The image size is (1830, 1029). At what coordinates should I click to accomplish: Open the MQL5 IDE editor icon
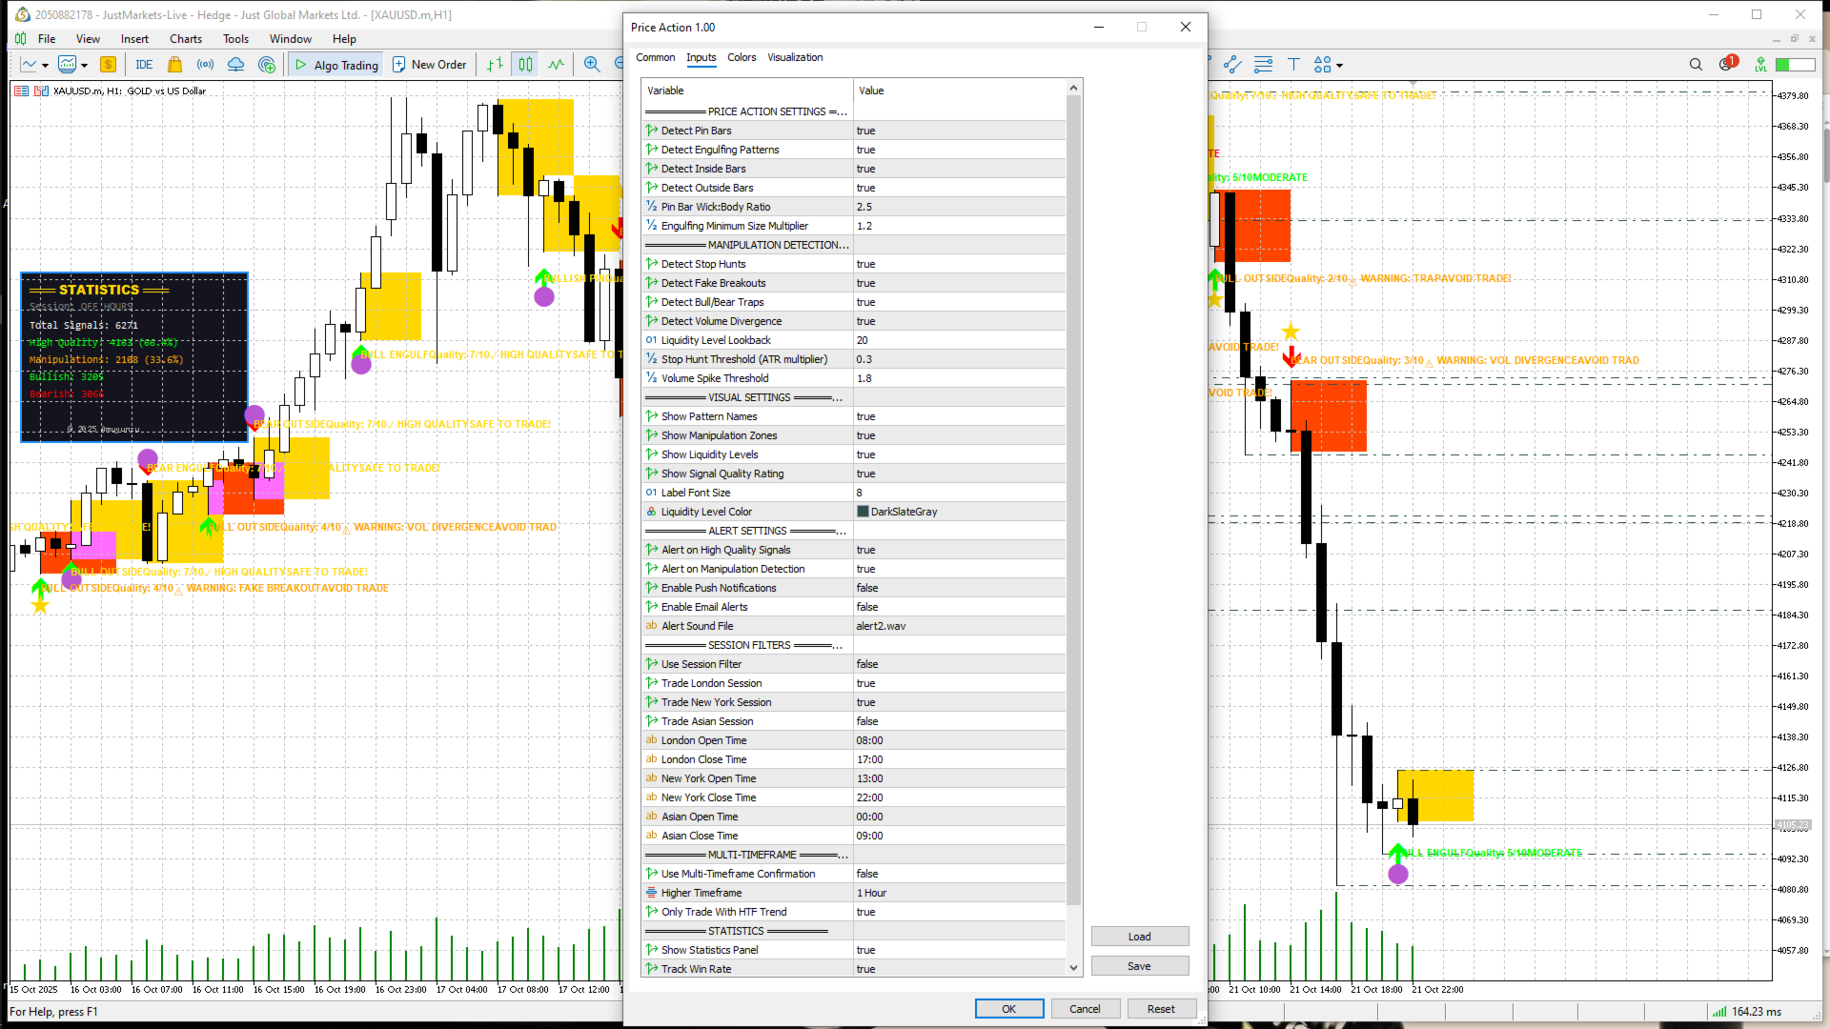[x=144, y=65]
